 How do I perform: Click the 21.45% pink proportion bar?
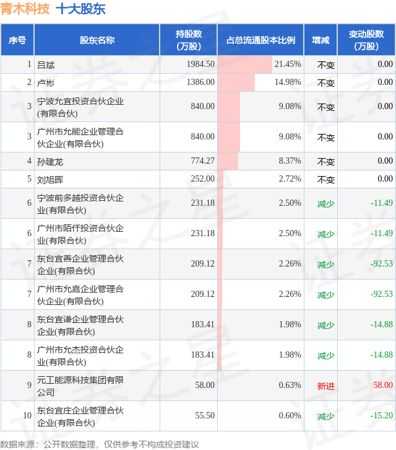coord(245,64)
